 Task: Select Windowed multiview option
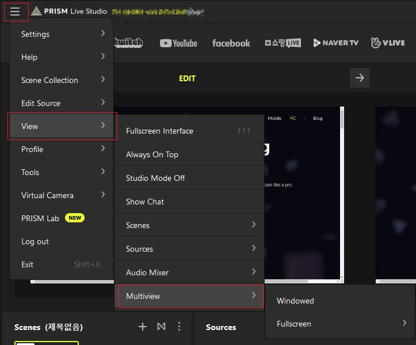pyautogui.click(x=295, y=301)
